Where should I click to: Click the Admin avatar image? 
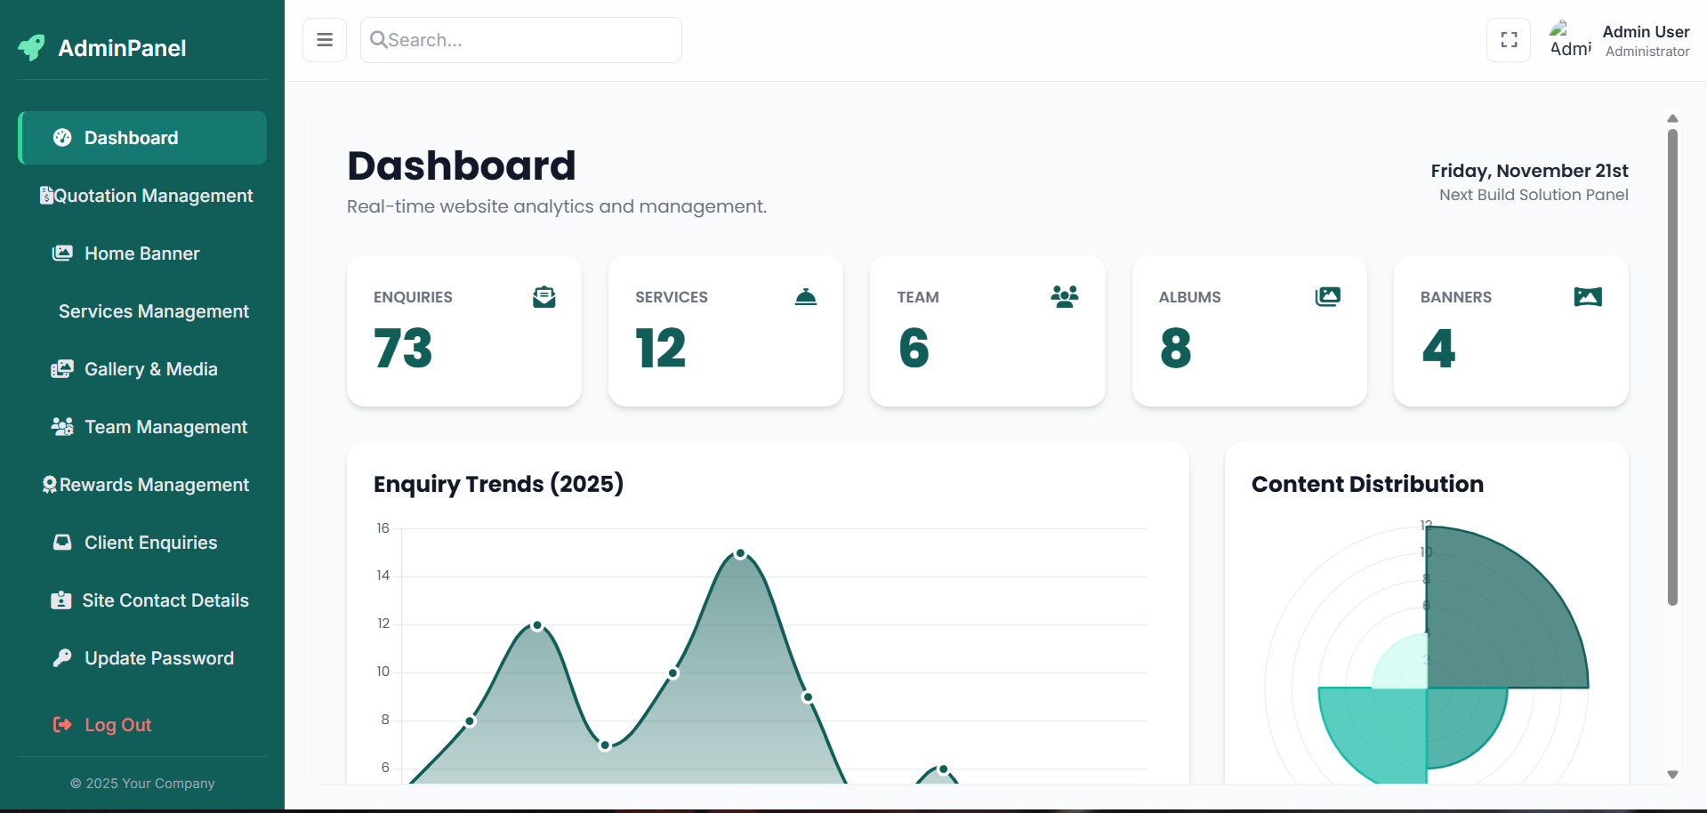[x=1569, y=40]
